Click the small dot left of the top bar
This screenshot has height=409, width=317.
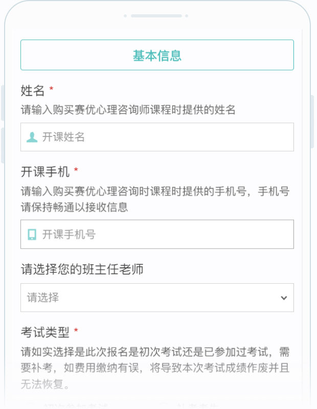125,16
